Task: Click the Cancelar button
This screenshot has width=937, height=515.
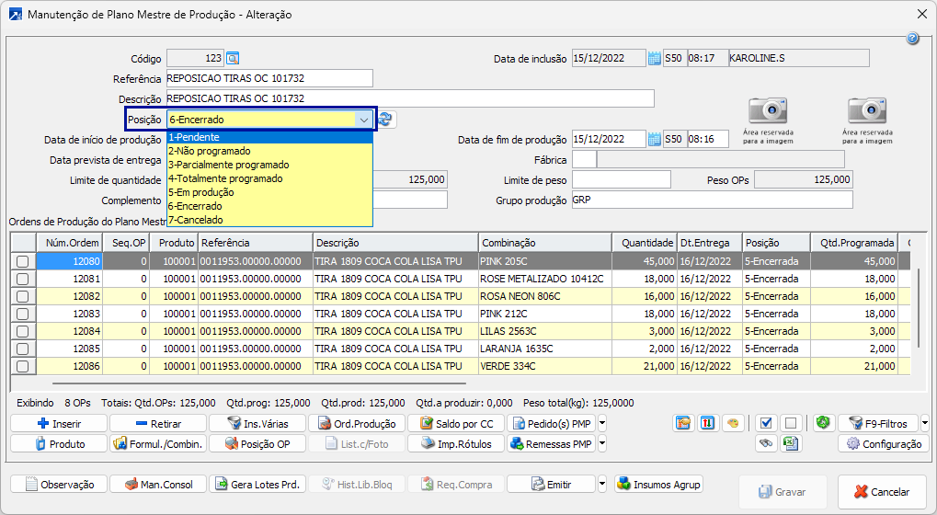Action: coord(881,492)
